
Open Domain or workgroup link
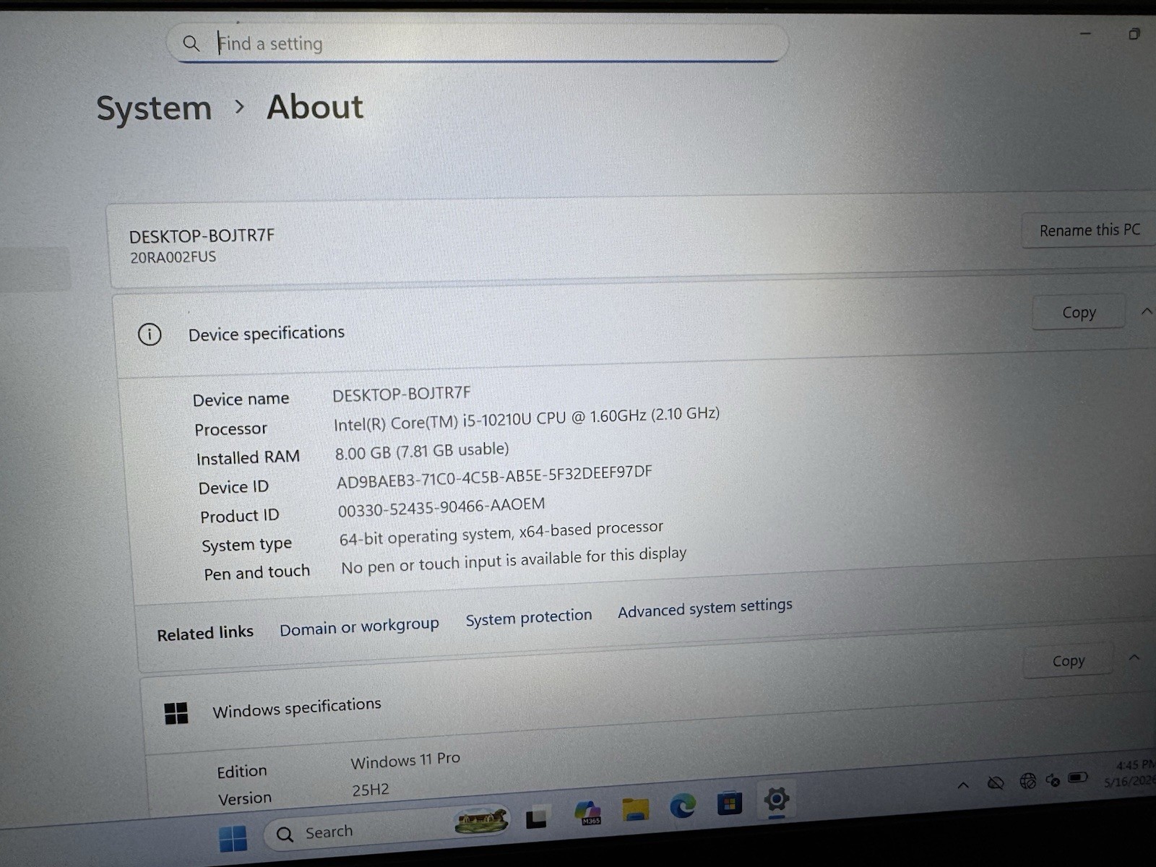pyautogui.click(x=359, y=626)
